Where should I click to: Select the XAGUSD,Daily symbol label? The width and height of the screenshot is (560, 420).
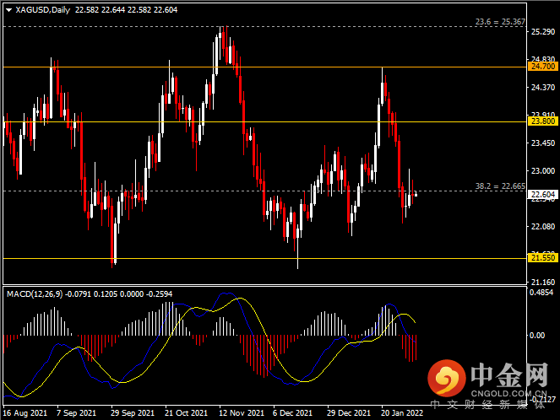pyautogui.click(x=42, y=10)
